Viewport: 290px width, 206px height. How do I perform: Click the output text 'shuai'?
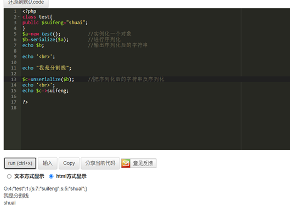point(10,203)
